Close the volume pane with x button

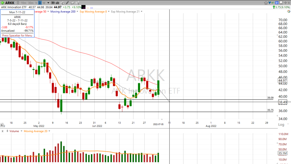point(2,131)
